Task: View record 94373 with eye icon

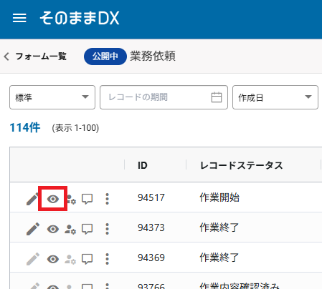Action: pos(53,229)
